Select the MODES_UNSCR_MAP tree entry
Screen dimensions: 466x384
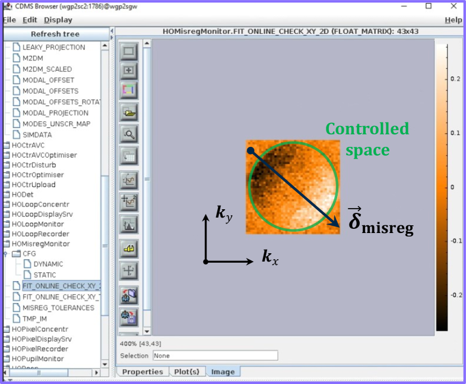pos(56,124)
